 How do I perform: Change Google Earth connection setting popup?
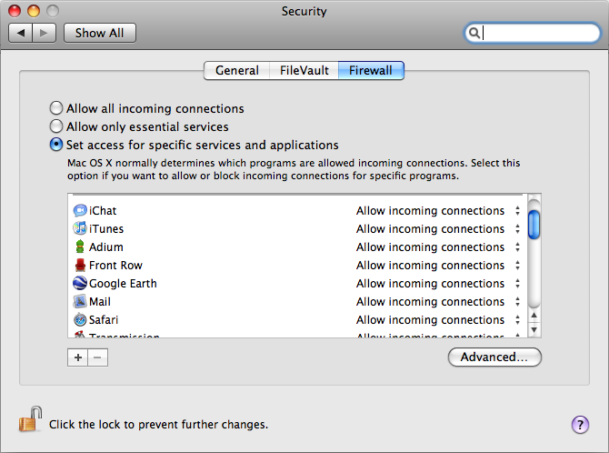pyautogui.click(x=438, y=284)
